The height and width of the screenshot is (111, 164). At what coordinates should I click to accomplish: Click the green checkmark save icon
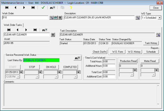coord(43,8)
